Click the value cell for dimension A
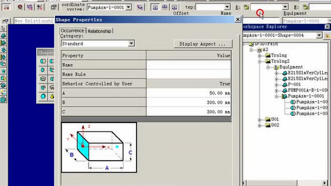The width and height of the screenshot is (331, 186). point(189,93)
